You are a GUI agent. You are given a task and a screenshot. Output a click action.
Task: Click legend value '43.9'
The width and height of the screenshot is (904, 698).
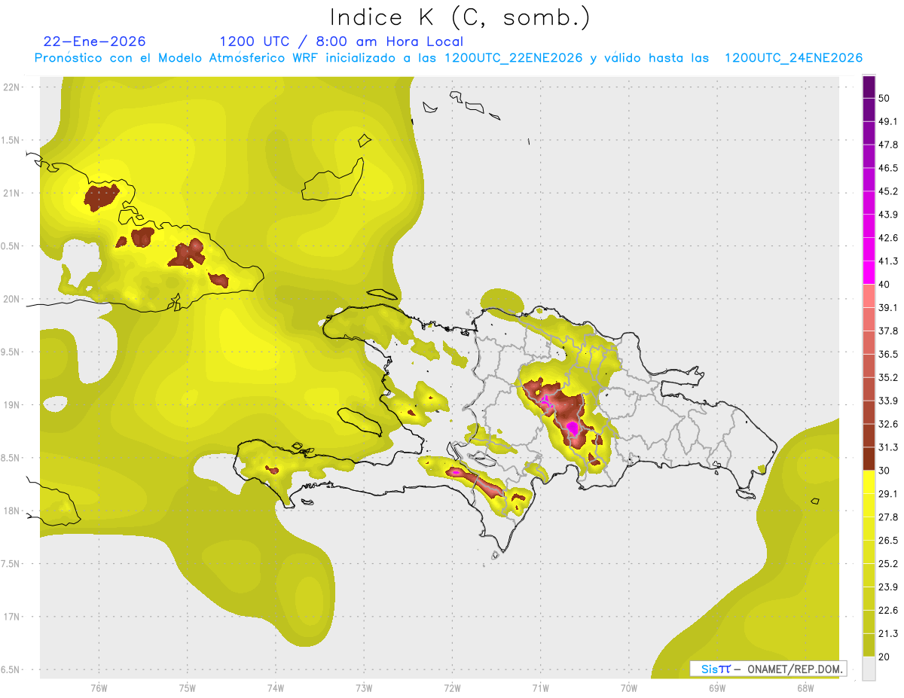(x=888, y=215)
